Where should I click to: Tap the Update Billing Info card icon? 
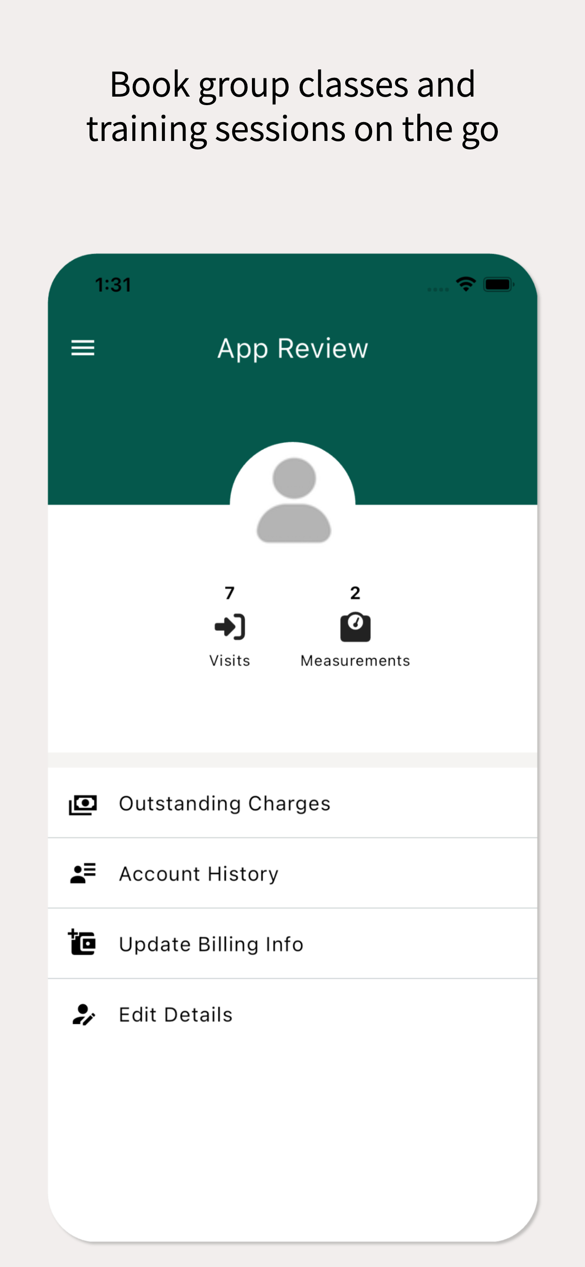81,942
